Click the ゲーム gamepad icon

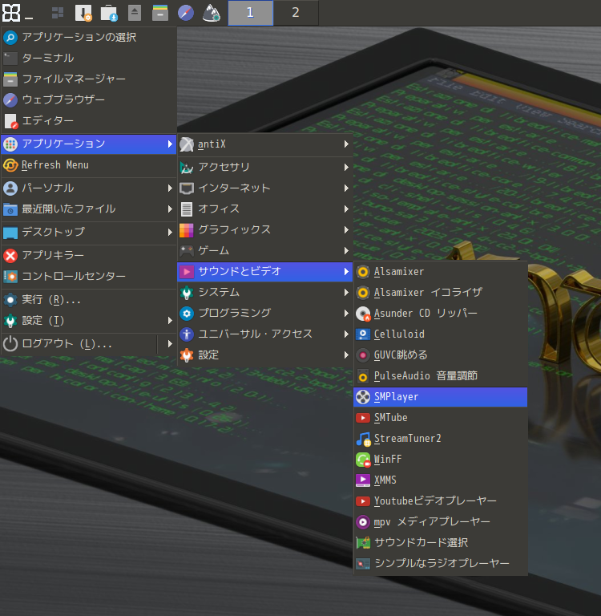tap(187, 250)
